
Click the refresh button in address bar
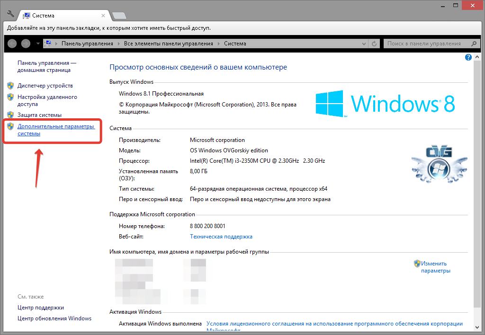point(374,44)
